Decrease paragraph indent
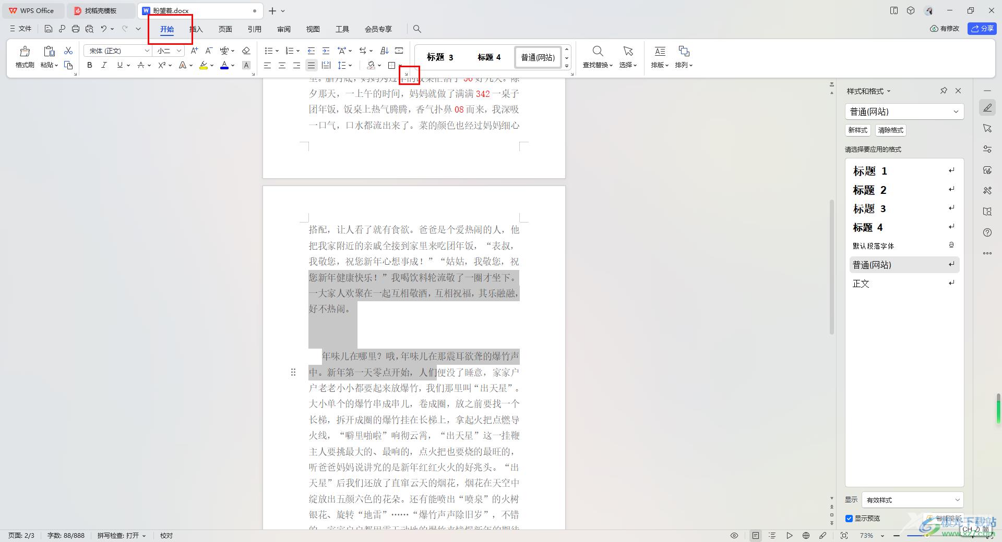Viewport: 1002px width, 542px height. tap(311, 51)
